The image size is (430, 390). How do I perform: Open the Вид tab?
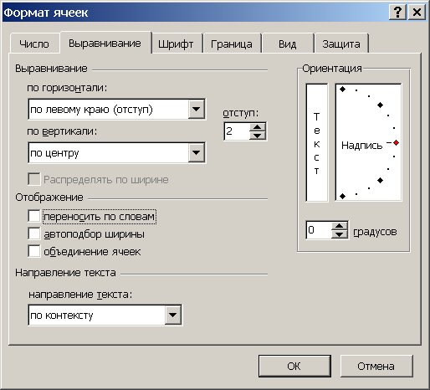288,44
